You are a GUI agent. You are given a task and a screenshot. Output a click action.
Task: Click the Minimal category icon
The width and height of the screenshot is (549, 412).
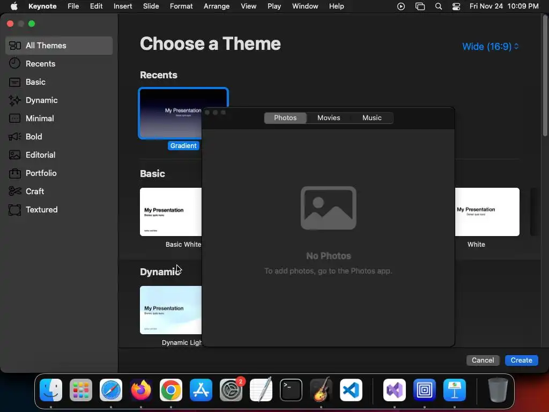[x=14, y=119]
